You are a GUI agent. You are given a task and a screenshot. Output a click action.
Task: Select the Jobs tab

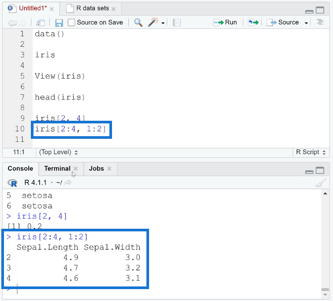pos(97,168)
